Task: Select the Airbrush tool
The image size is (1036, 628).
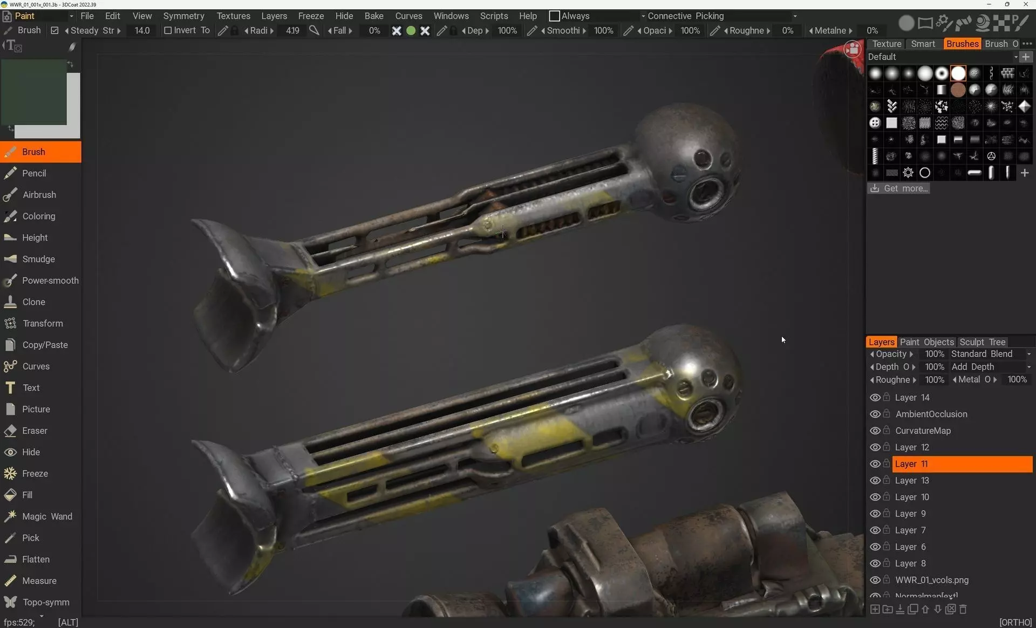Action: click(x=39, y=195)
